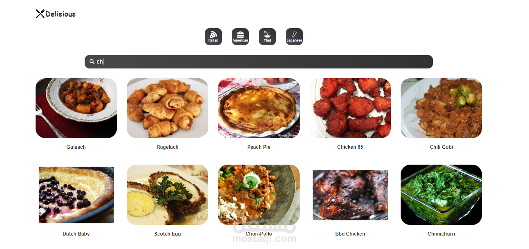Select the American burger category icon

click(240, 37)
